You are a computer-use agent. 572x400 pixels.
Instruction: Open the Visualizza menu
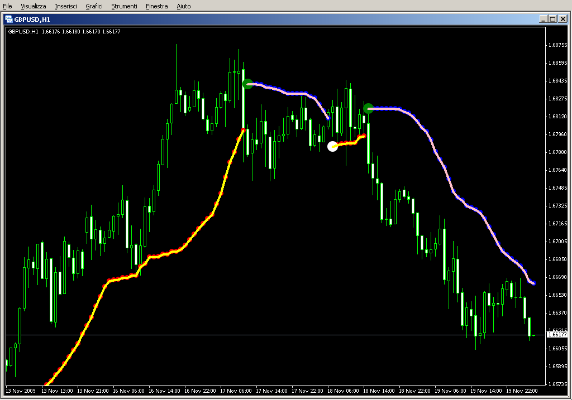pyautogui.click(x=33, y=6)
